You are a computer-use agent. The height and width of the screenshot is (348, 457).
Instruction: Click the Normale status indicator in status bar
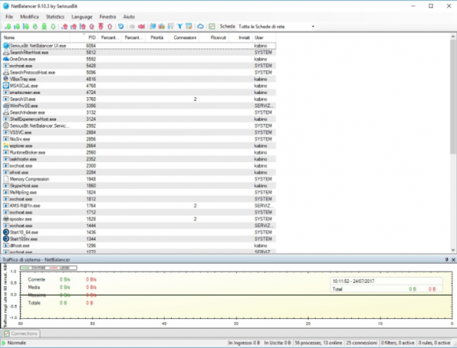(x=13, y=343)
